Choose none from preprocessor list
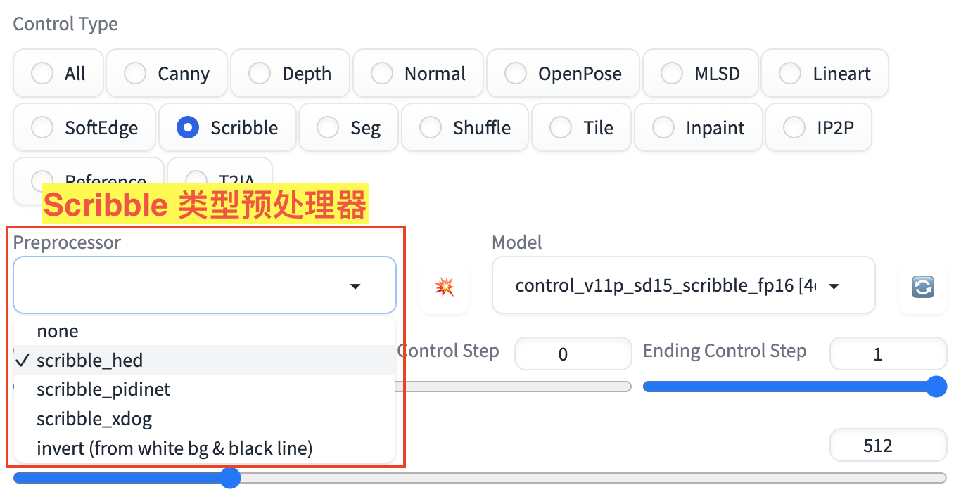The height and width of the screenshot is (499, 961). [58, 331]
